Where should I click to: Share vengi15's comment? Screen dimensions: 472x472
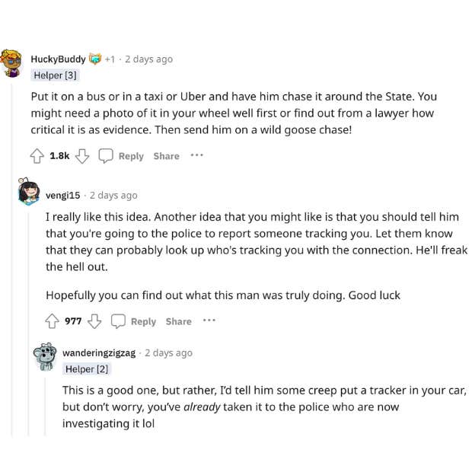point(178,321)
